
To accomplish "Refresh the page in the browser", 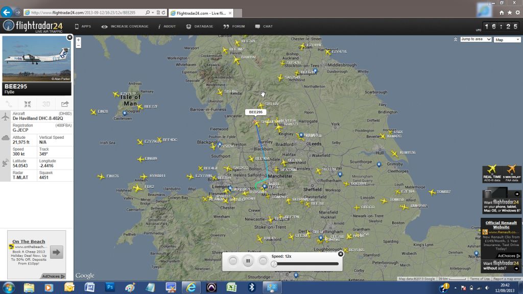I will [163, 13].
